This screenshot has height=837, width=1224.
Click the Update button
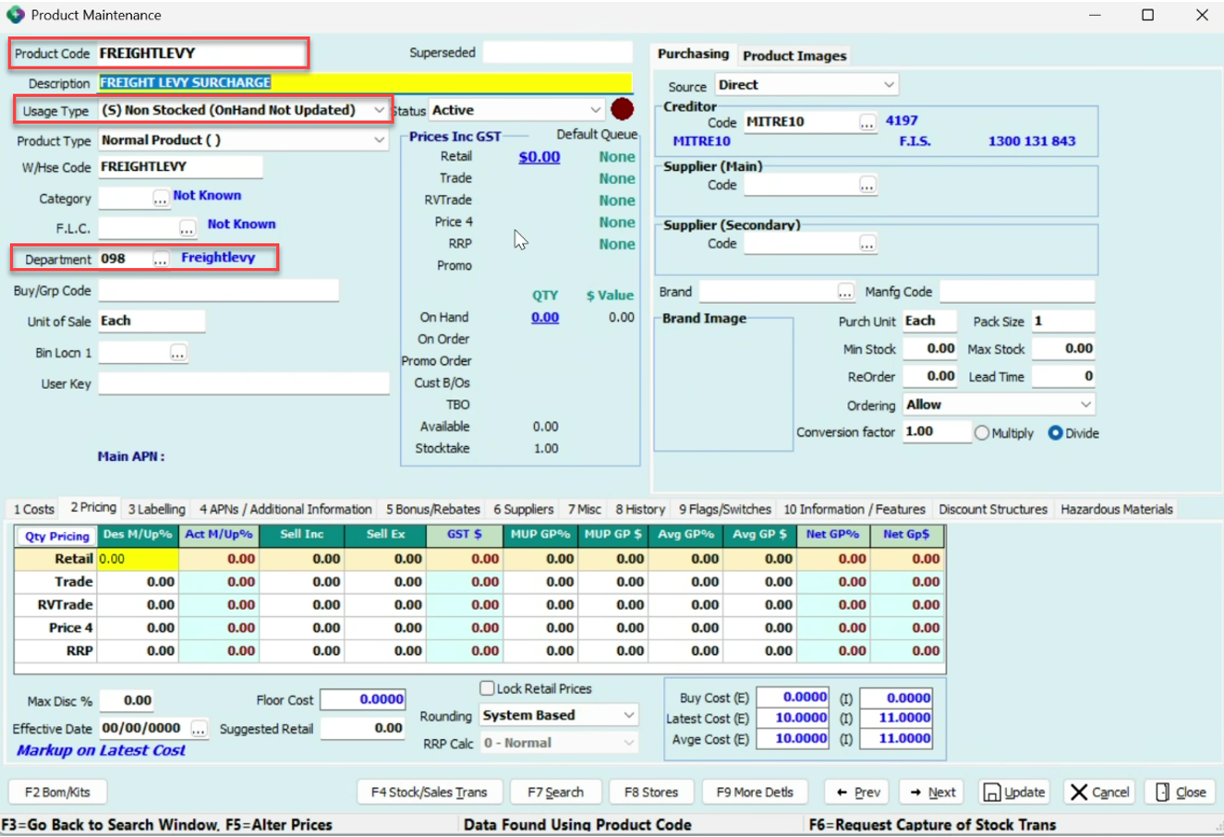click(x=1014, y=792)
